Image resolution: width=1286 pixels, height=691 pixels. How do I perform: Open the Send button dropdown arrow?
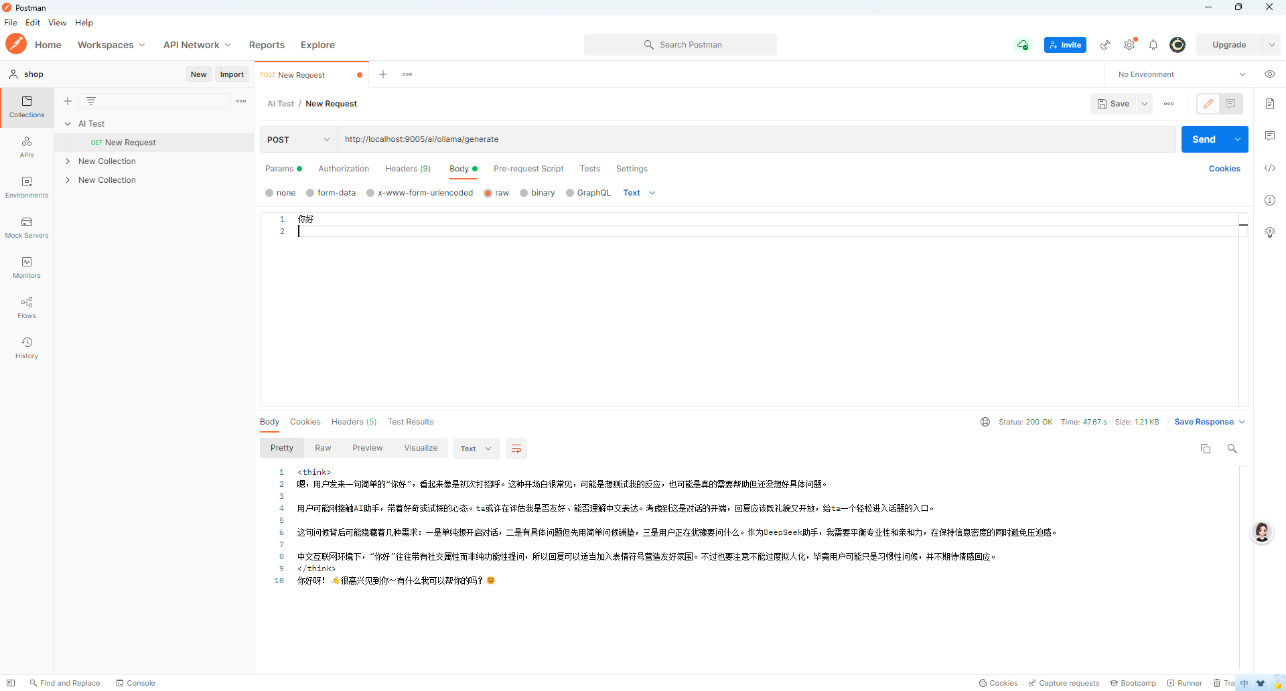click(1238, 139)
